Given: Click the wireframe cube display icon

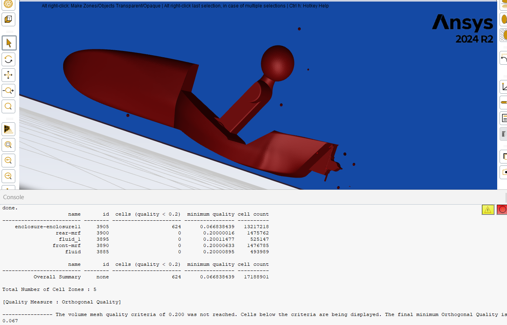Looking at the screenshot, I should click(x=9, y=19).
